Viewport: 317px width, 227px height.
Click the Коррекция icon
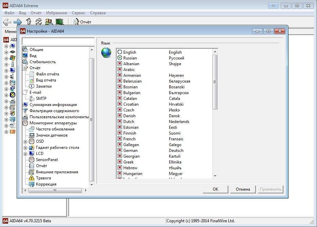[x=32, y=184]
